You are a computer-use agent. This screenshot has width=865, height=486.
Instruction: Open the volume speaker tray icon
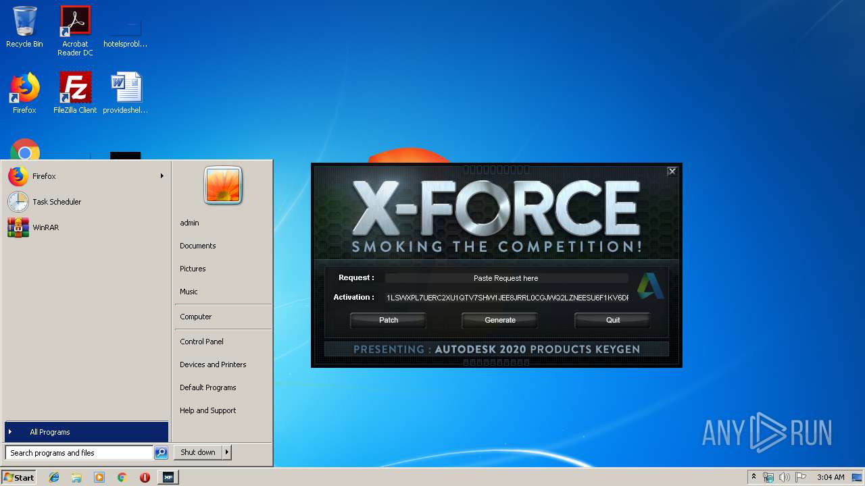coord(785,477)
